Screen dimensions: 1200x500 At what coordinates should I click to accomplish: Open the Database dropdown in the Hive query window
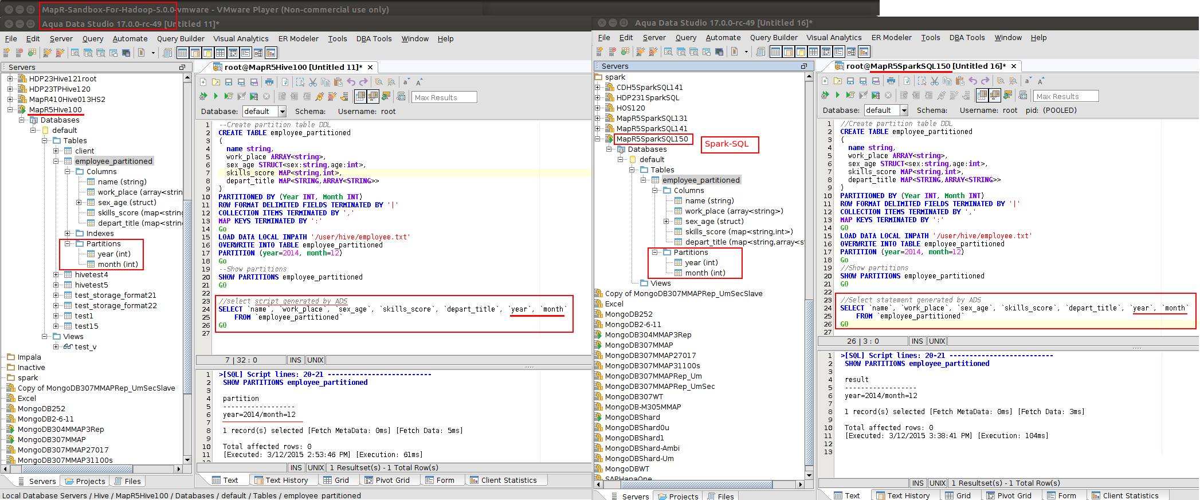(282, 111)
